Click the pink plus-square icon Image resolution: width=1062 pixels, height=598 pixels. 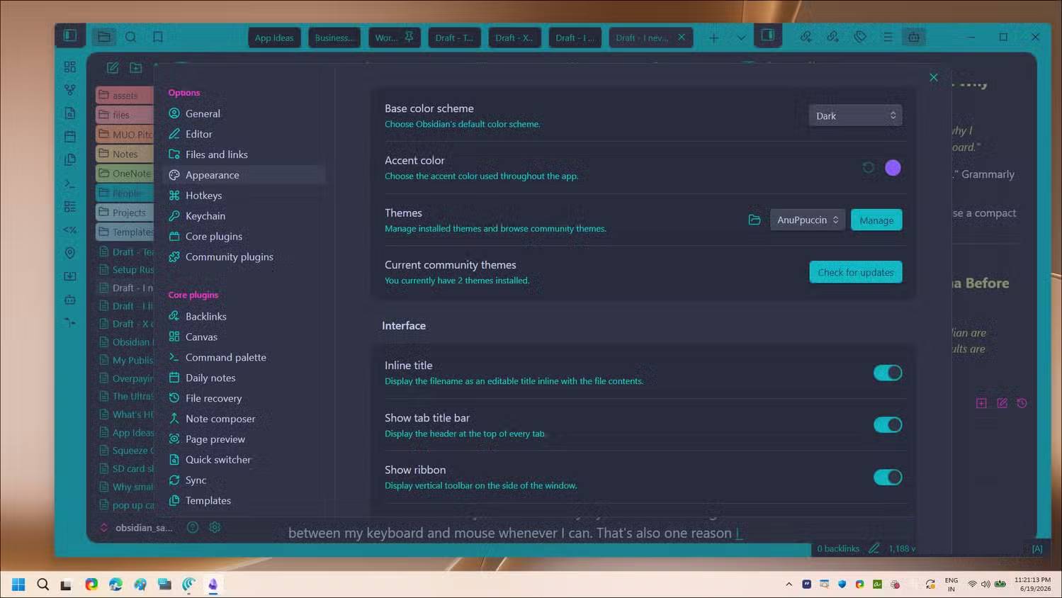(981, 403)
